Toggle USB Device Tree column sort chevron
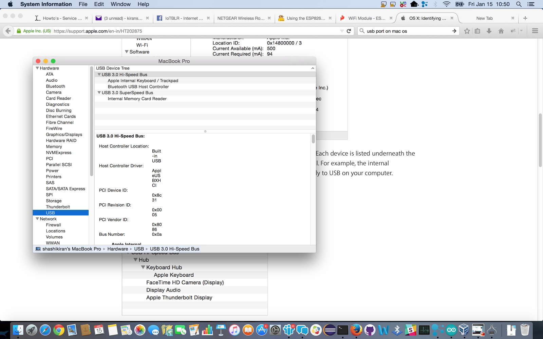Screen dimensions: 543x339 click(x=313, y=68)
